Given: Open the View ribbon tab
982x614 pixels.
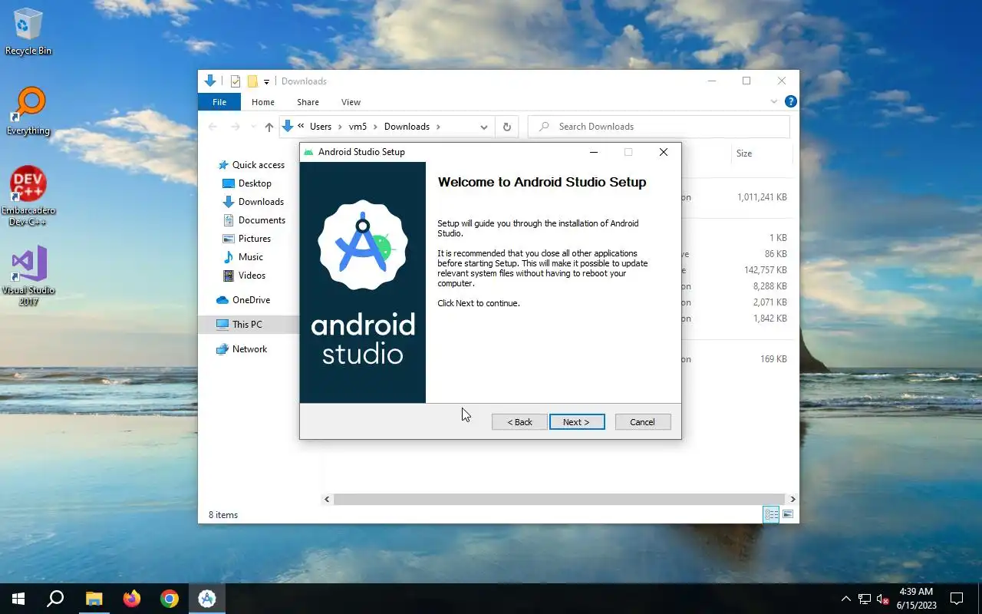Looking at the screenshot, I should (351, 102).
